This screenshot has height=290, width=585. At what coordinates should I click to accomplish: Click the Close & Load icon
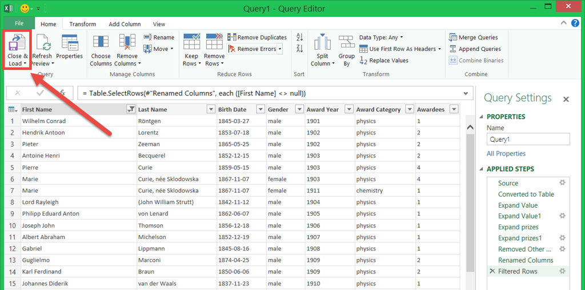18,45
